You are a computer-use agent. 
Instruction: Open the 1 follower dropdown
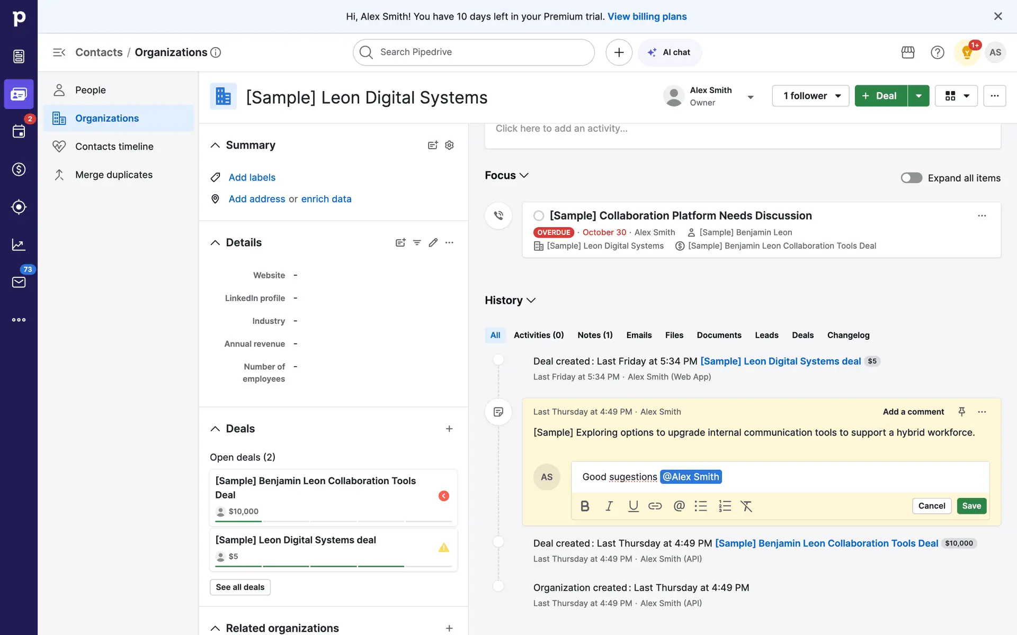pos(810,96)
